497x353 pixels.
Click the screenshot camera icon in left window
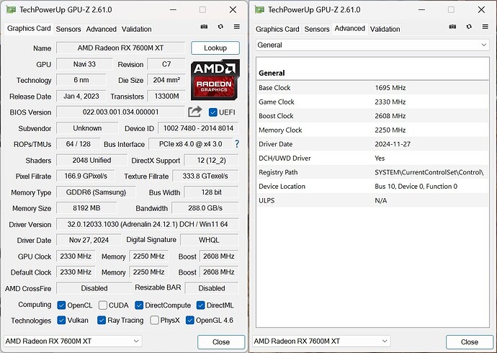click(x=205, y=28)
